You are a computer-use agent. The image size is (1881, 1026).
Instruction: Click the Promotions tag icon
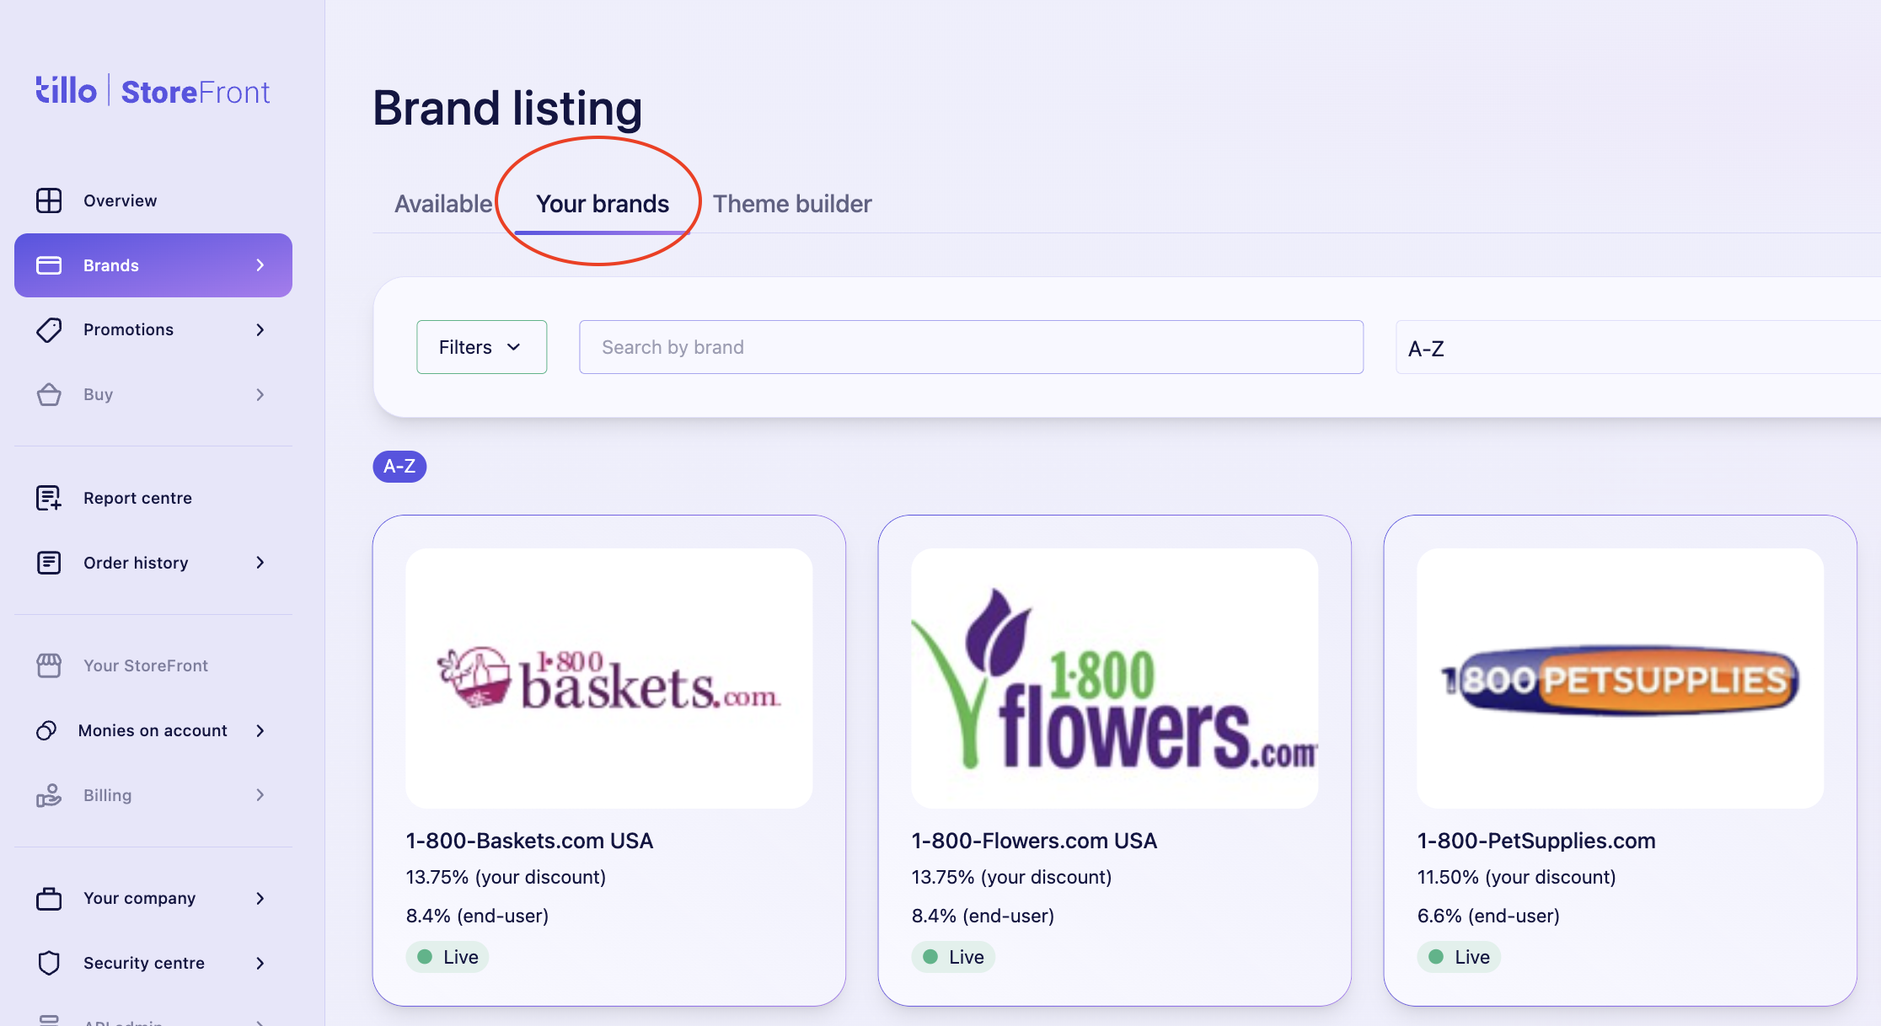[x=49, y=329]
